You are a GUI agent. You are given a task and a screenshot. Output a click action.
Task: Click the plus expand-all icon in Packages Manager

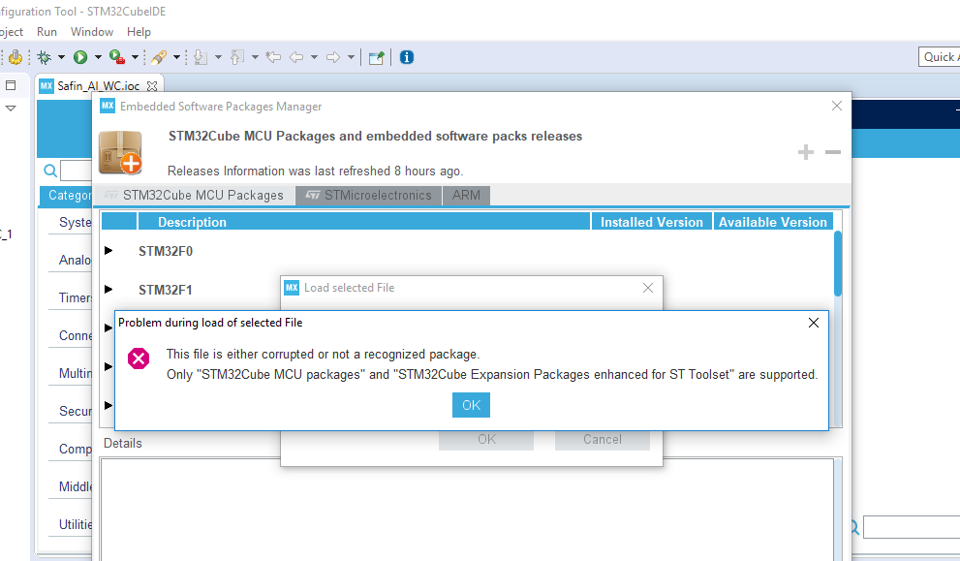[x=806, y=152]
